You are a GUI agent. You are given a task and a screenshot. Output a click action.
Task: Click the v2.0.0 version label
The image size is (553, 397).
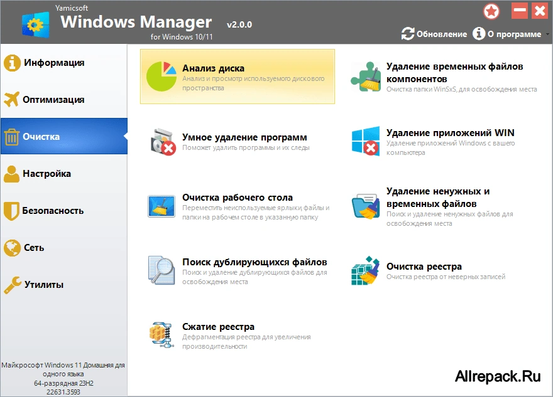point(239,24)
